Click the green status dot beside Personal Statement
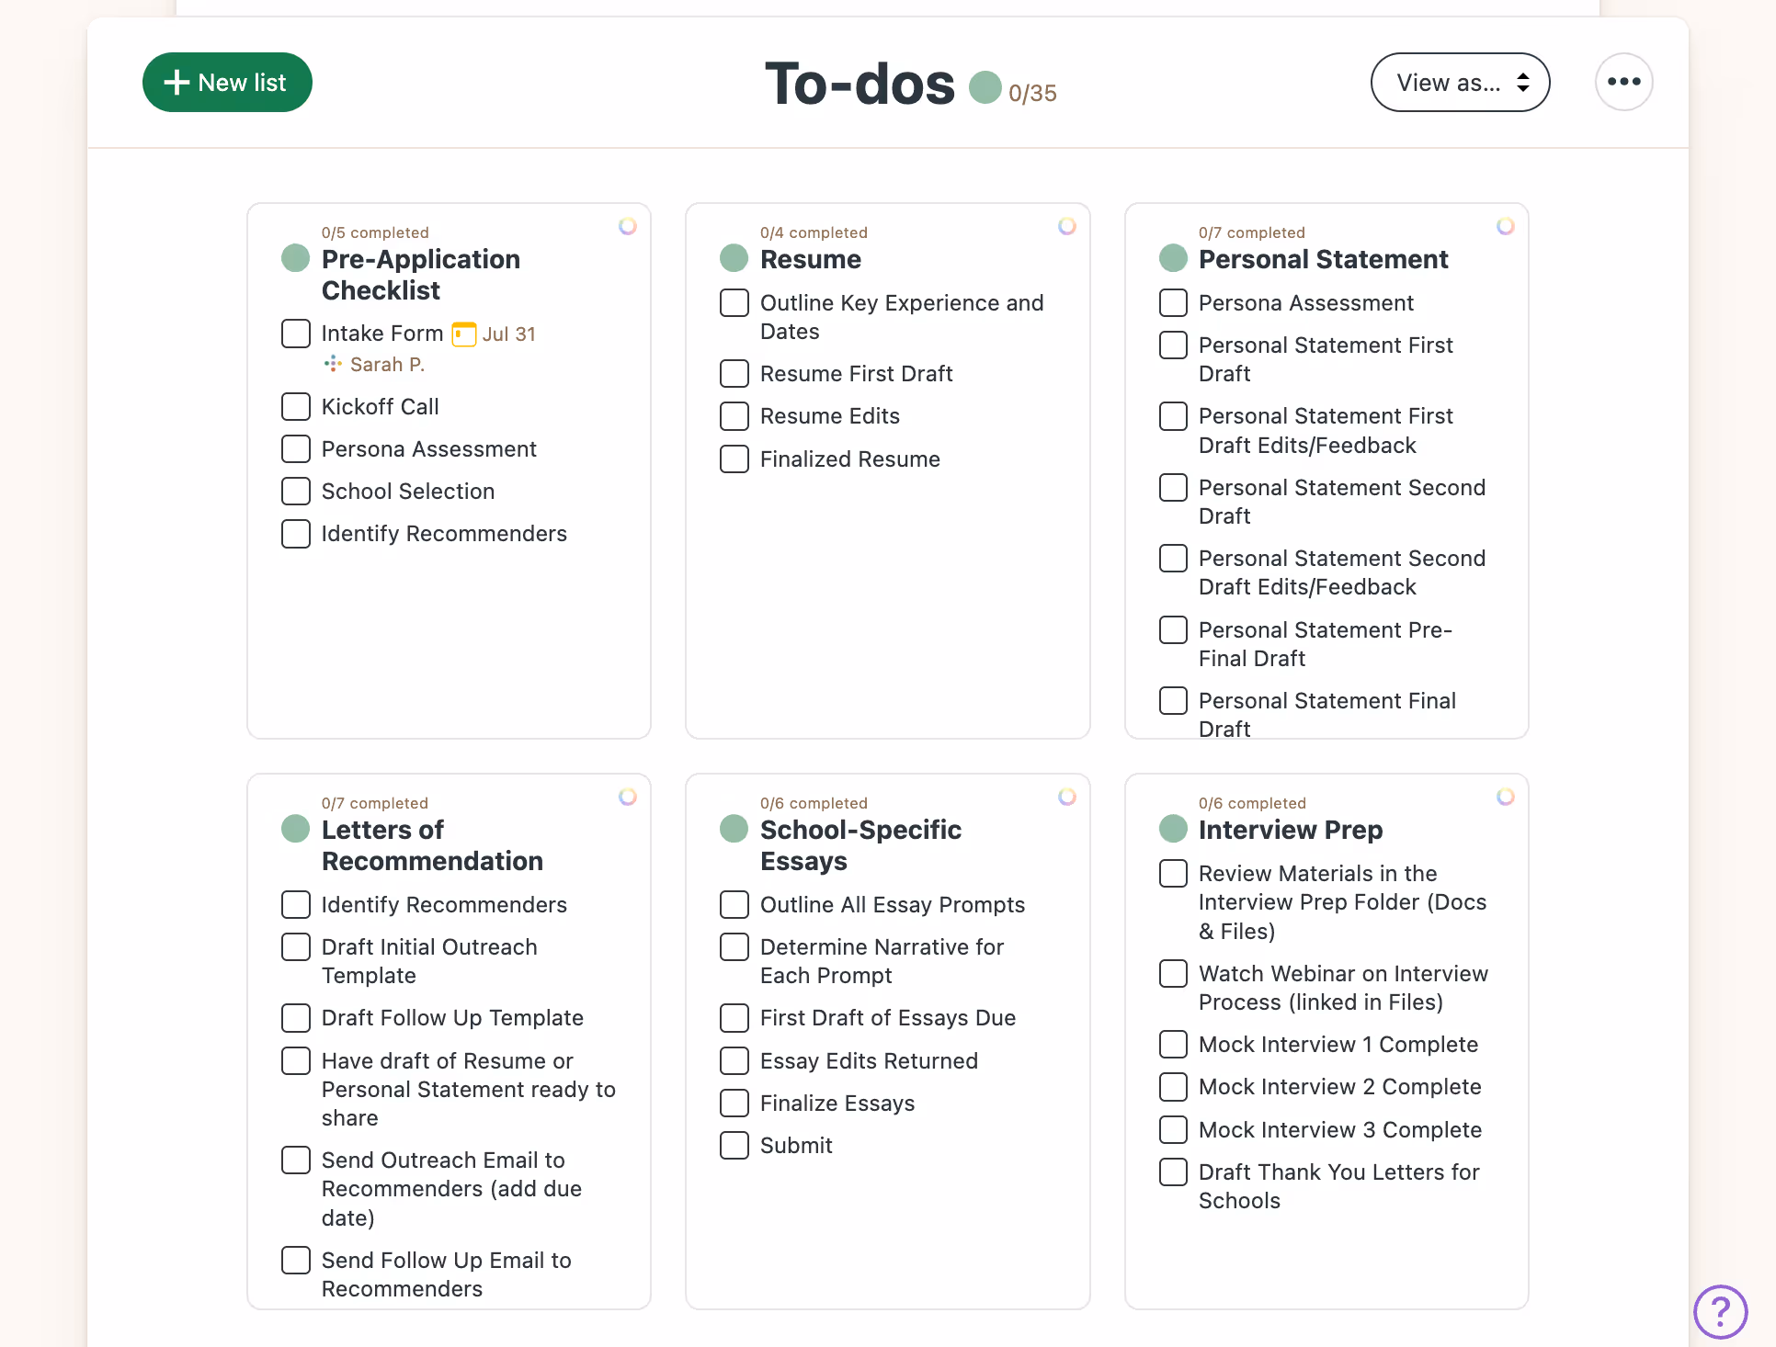Image resolution: width=1776 pixels, height=1347 pixels. 1173,258
